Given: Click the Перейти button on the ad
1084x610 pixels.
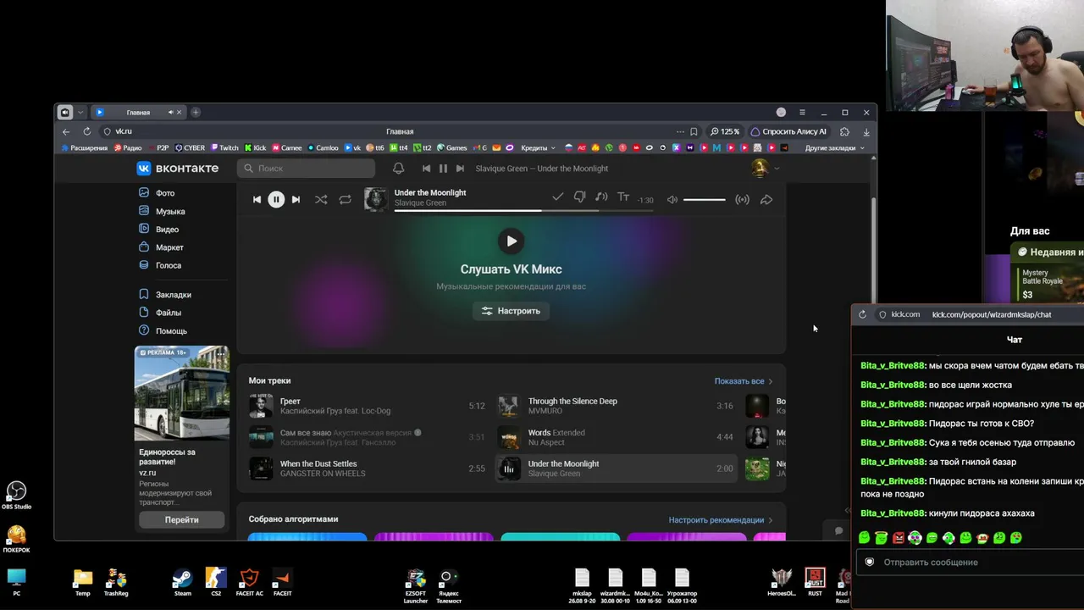Looking at the screenshot, I should click(x=182, y=519).
